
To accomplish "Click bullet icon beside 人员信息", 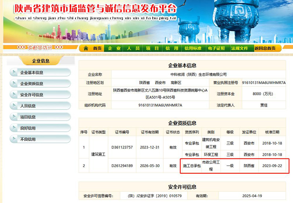I will [14, 106].
